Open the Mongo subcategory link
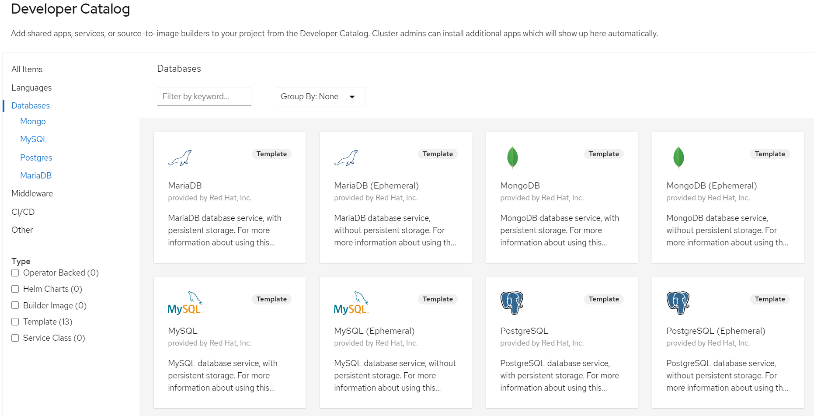Screen dimensions: 814x416 click(33, 121)
